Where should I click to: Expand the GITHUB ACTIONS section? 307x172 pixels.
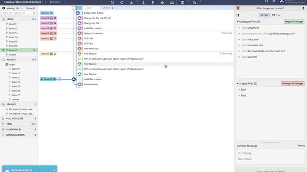pos(19,135)
